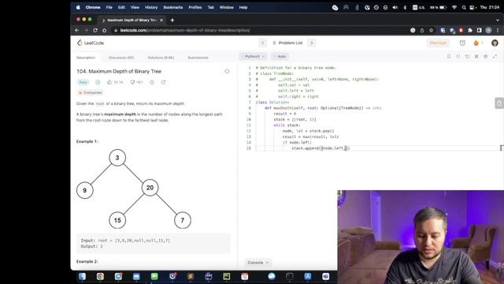
Task: Bookmark this page with star icon
Action: 431,30
